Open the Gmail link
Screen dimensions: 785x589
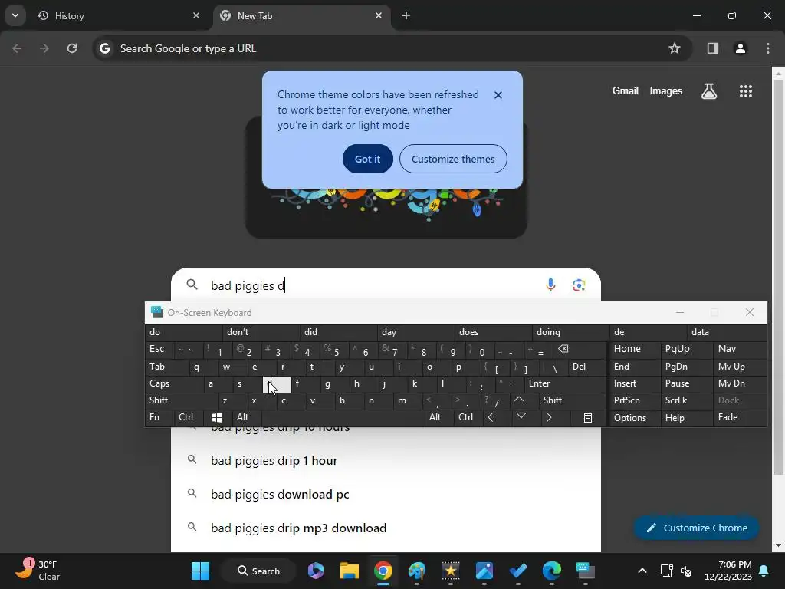pyautogui.click(x=626, y=90)
